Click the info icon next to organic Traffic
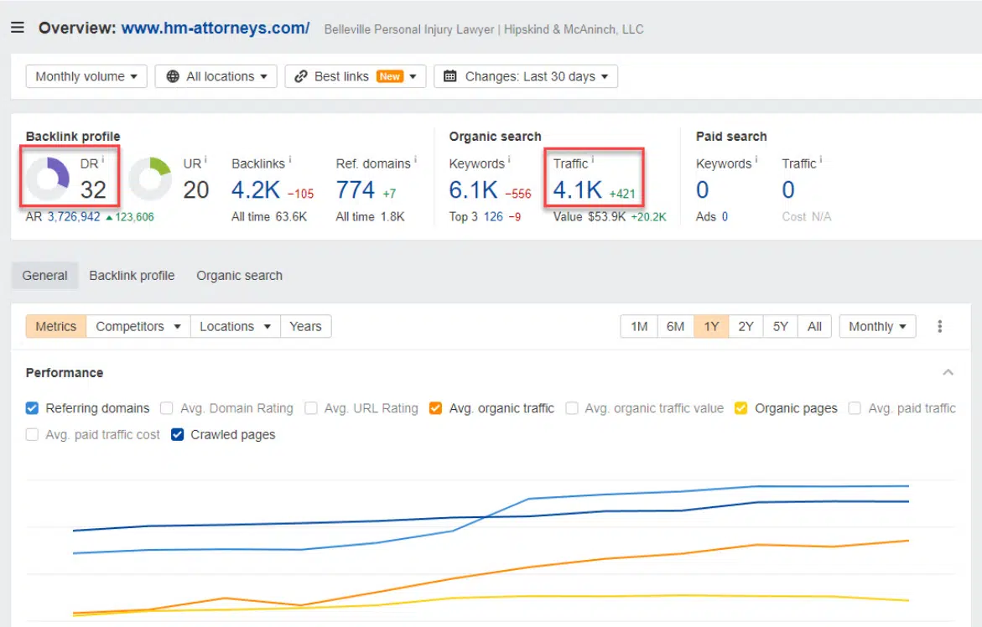The image size is (982, 627). click(593, 161)
